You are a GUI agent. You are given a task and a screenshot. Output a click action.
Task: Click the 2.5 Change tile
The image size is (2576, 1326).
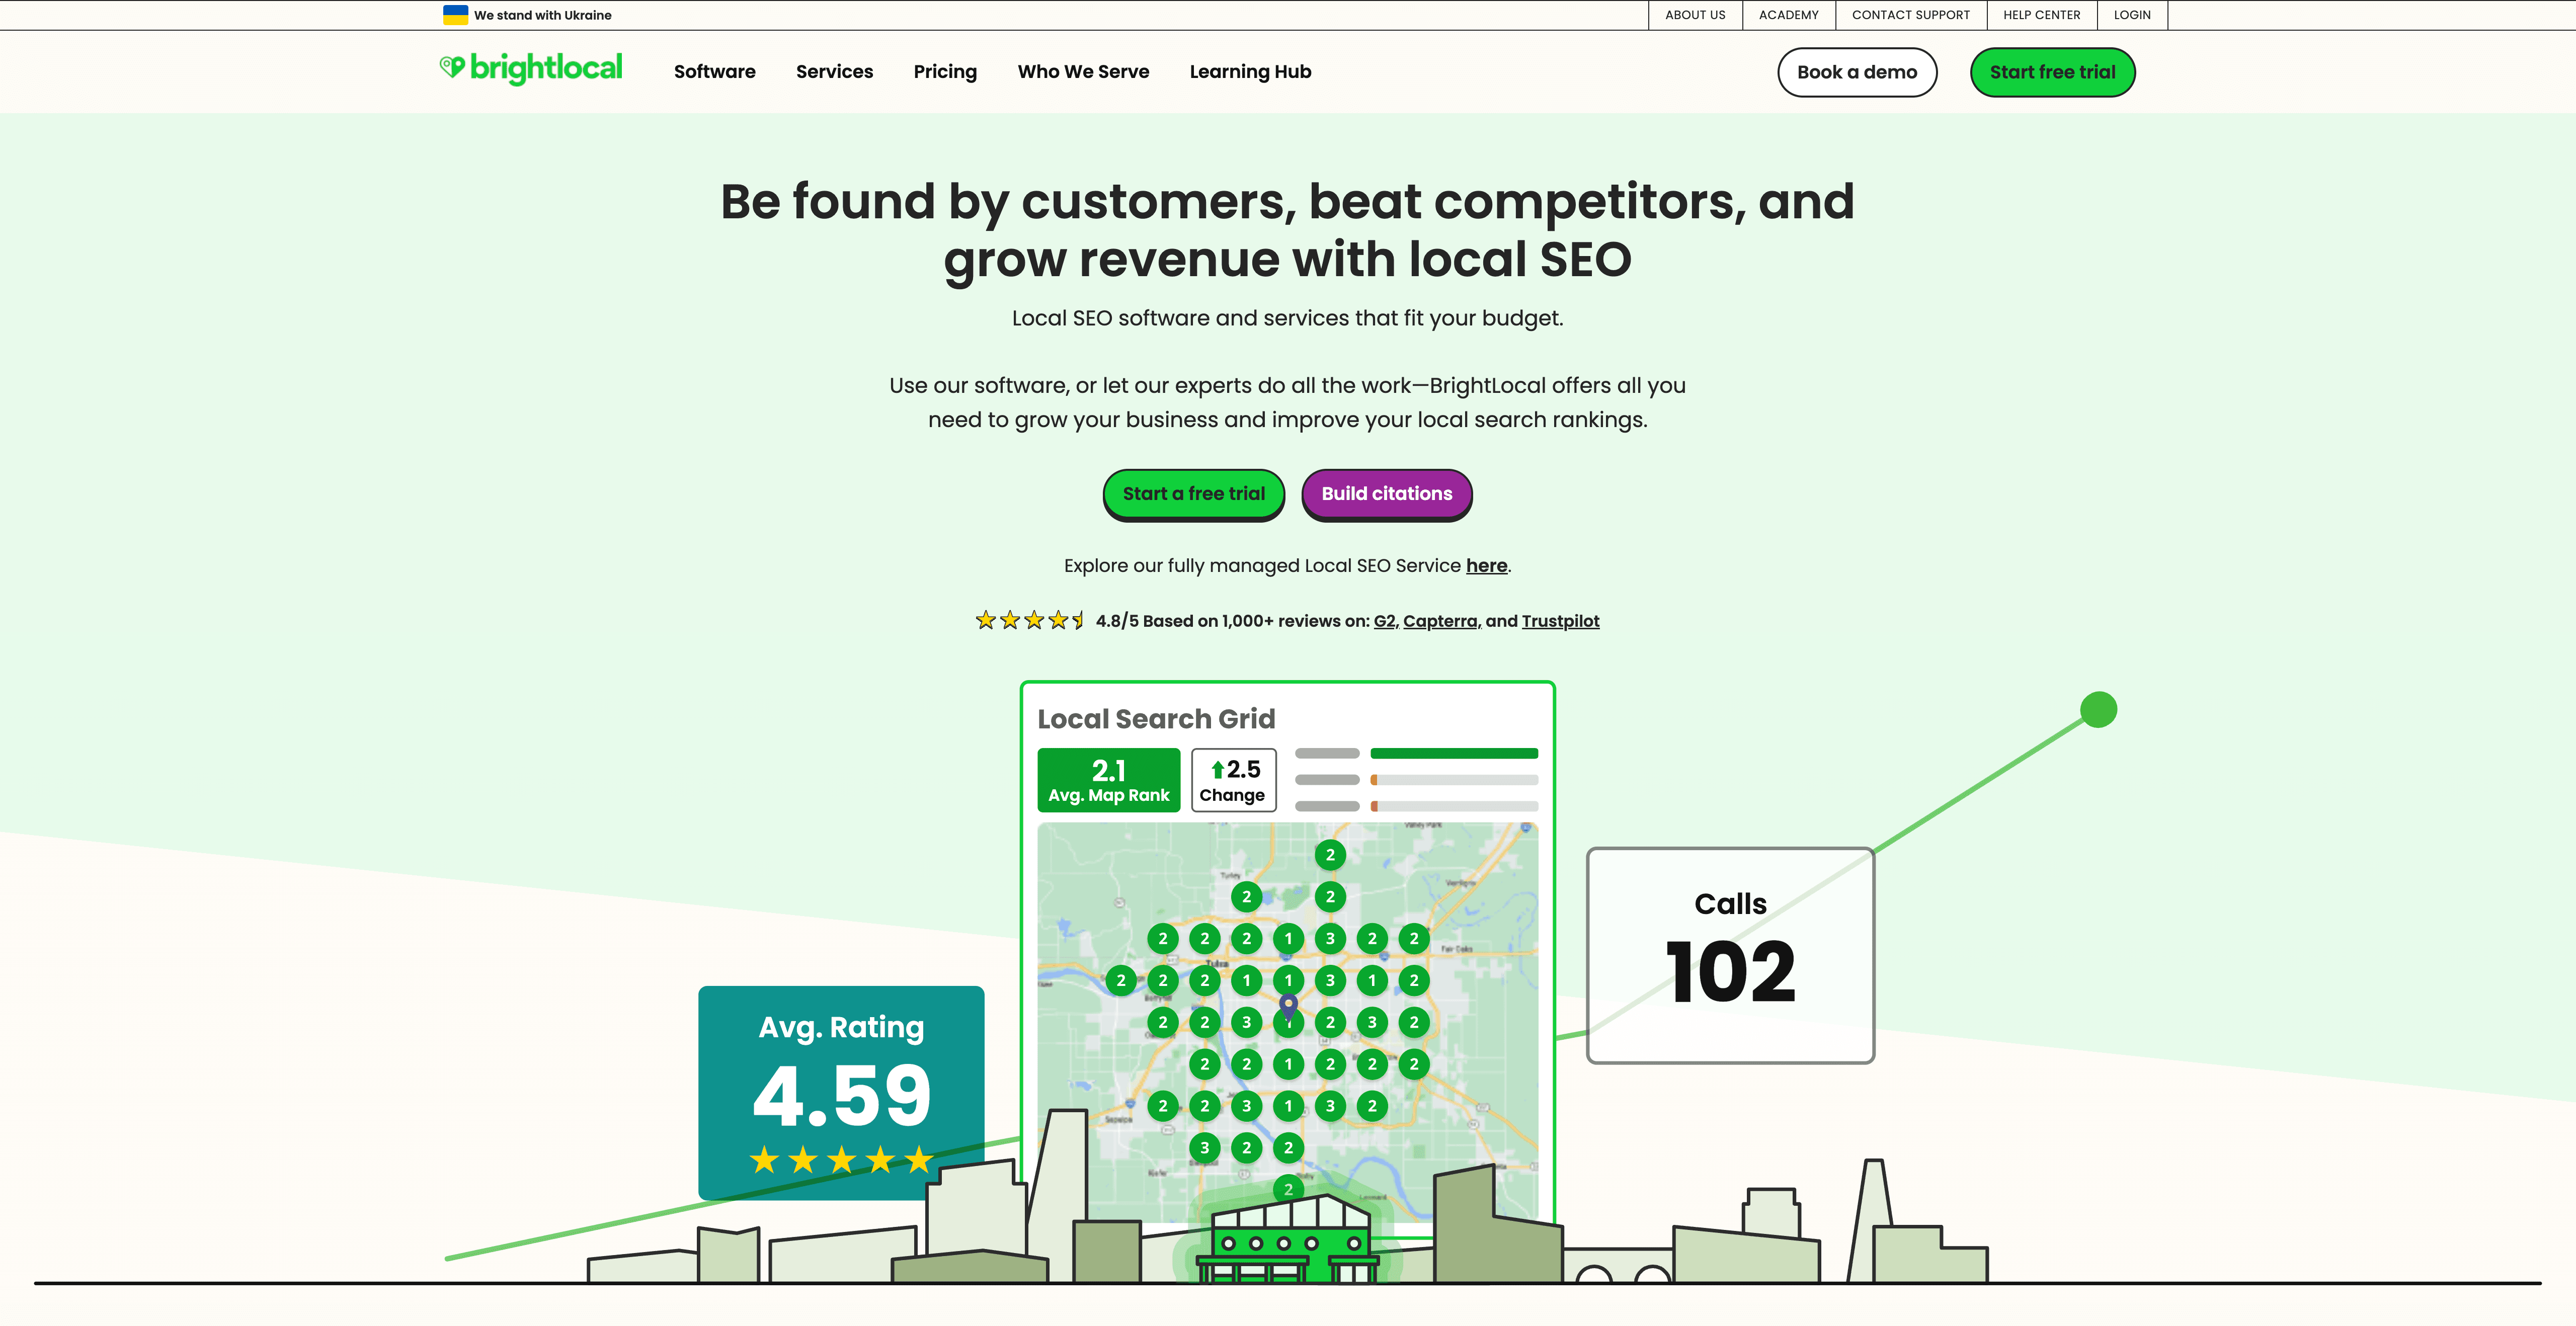point(1233,780)
